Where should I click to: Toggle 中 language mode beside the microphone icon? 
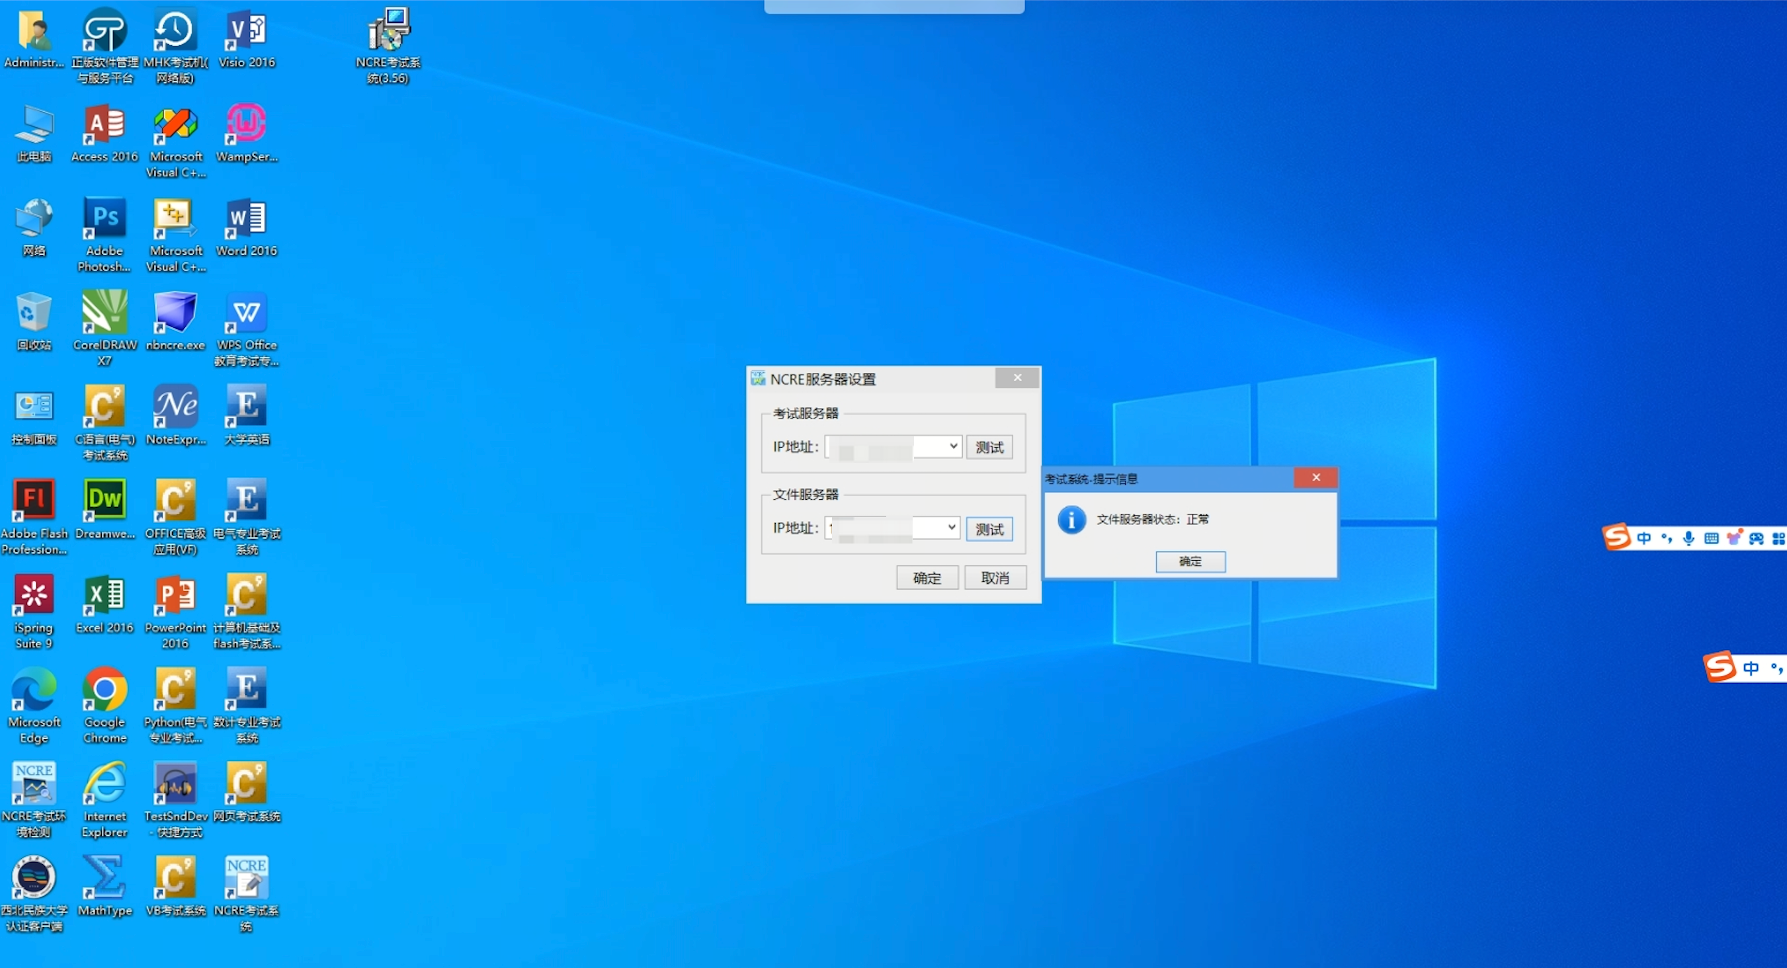click(x=1644, y=538)
